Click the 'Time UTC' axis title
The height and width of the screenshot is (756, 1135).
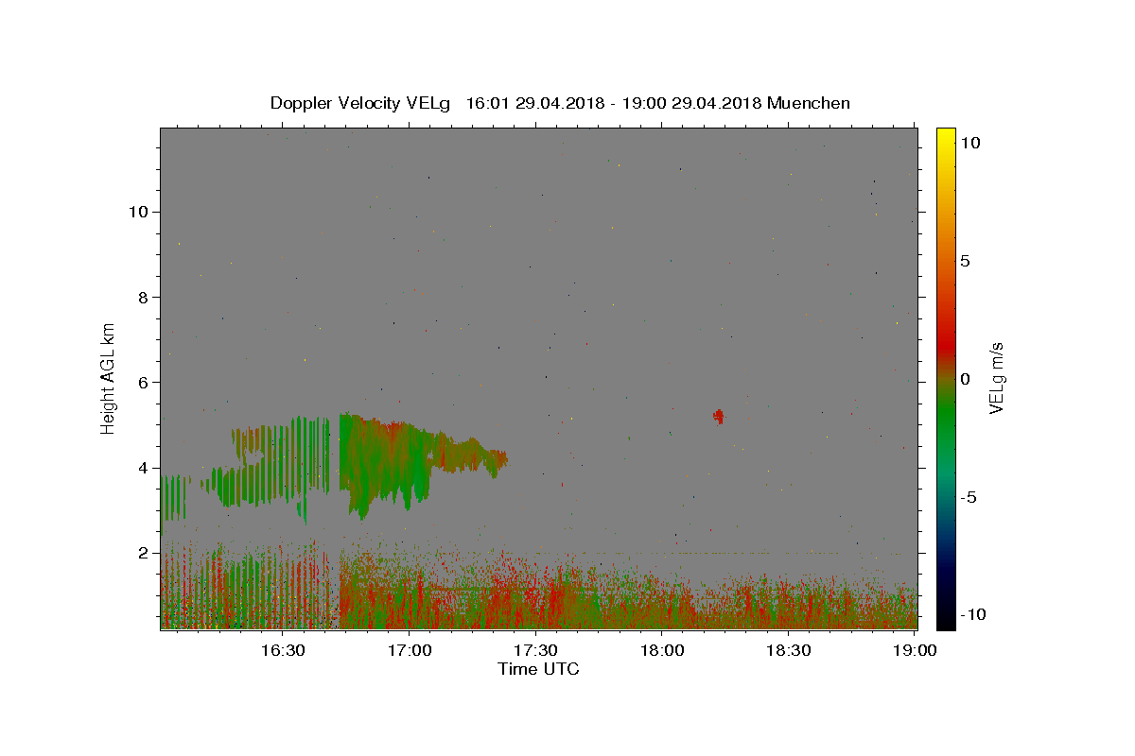538,669
